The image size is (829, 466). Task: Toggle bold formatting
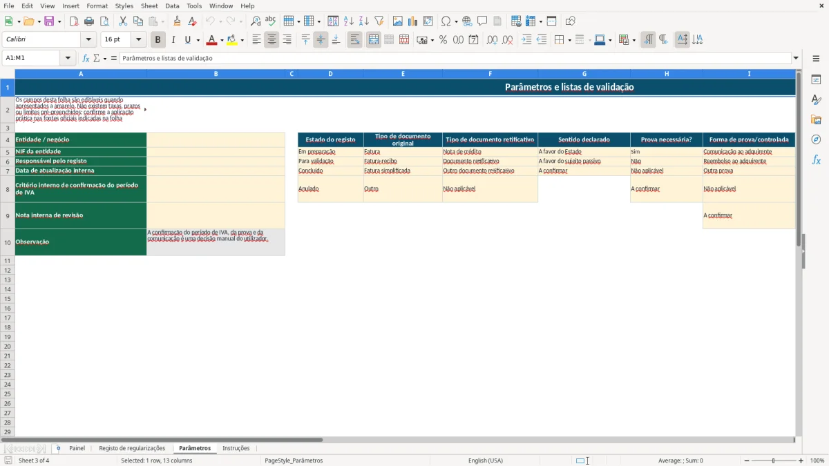point(158,40)
